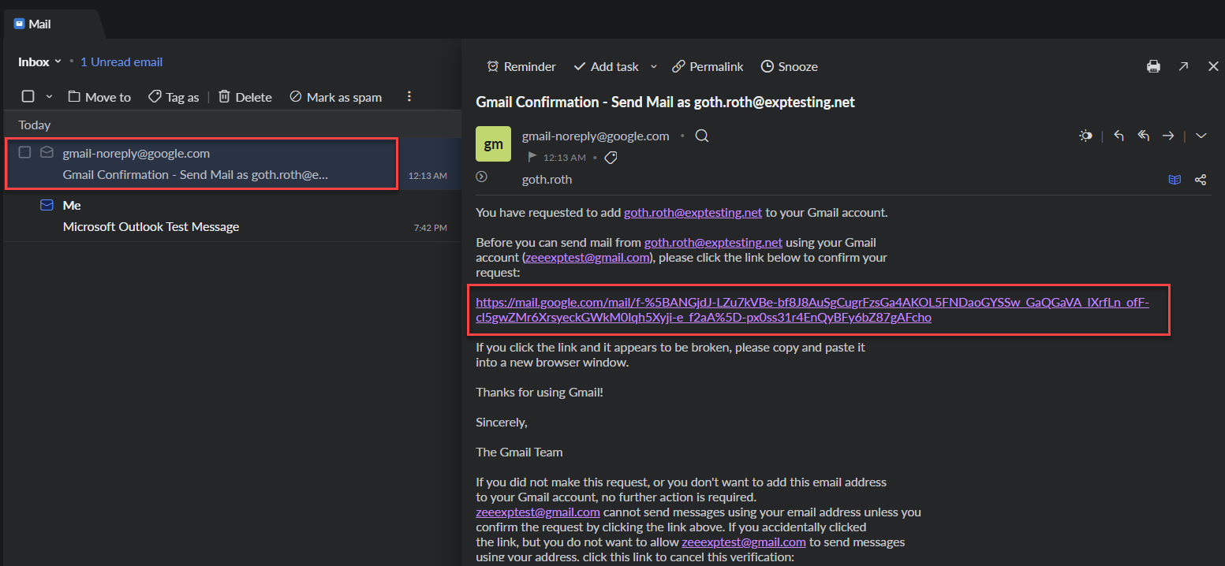Toggle the select all emails checkbox
Screen dimensions: 1225x566
[x=28, y=97]
